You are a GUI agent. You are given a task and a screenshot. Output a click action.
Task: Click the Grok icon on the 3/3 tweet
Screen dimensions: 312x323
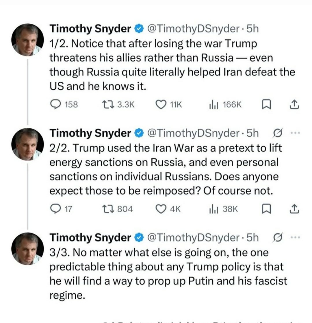pos(276,237)
